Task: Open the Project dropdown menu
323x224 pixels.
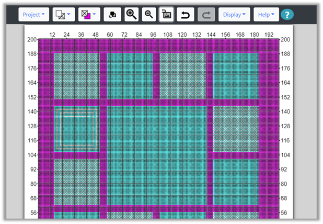Action: click(34, 15)
